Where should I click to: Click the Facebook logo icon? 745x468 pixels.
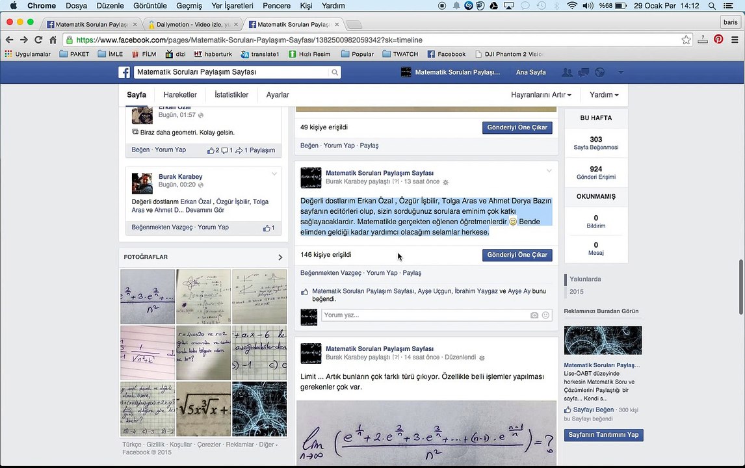[x=124, y=72]
